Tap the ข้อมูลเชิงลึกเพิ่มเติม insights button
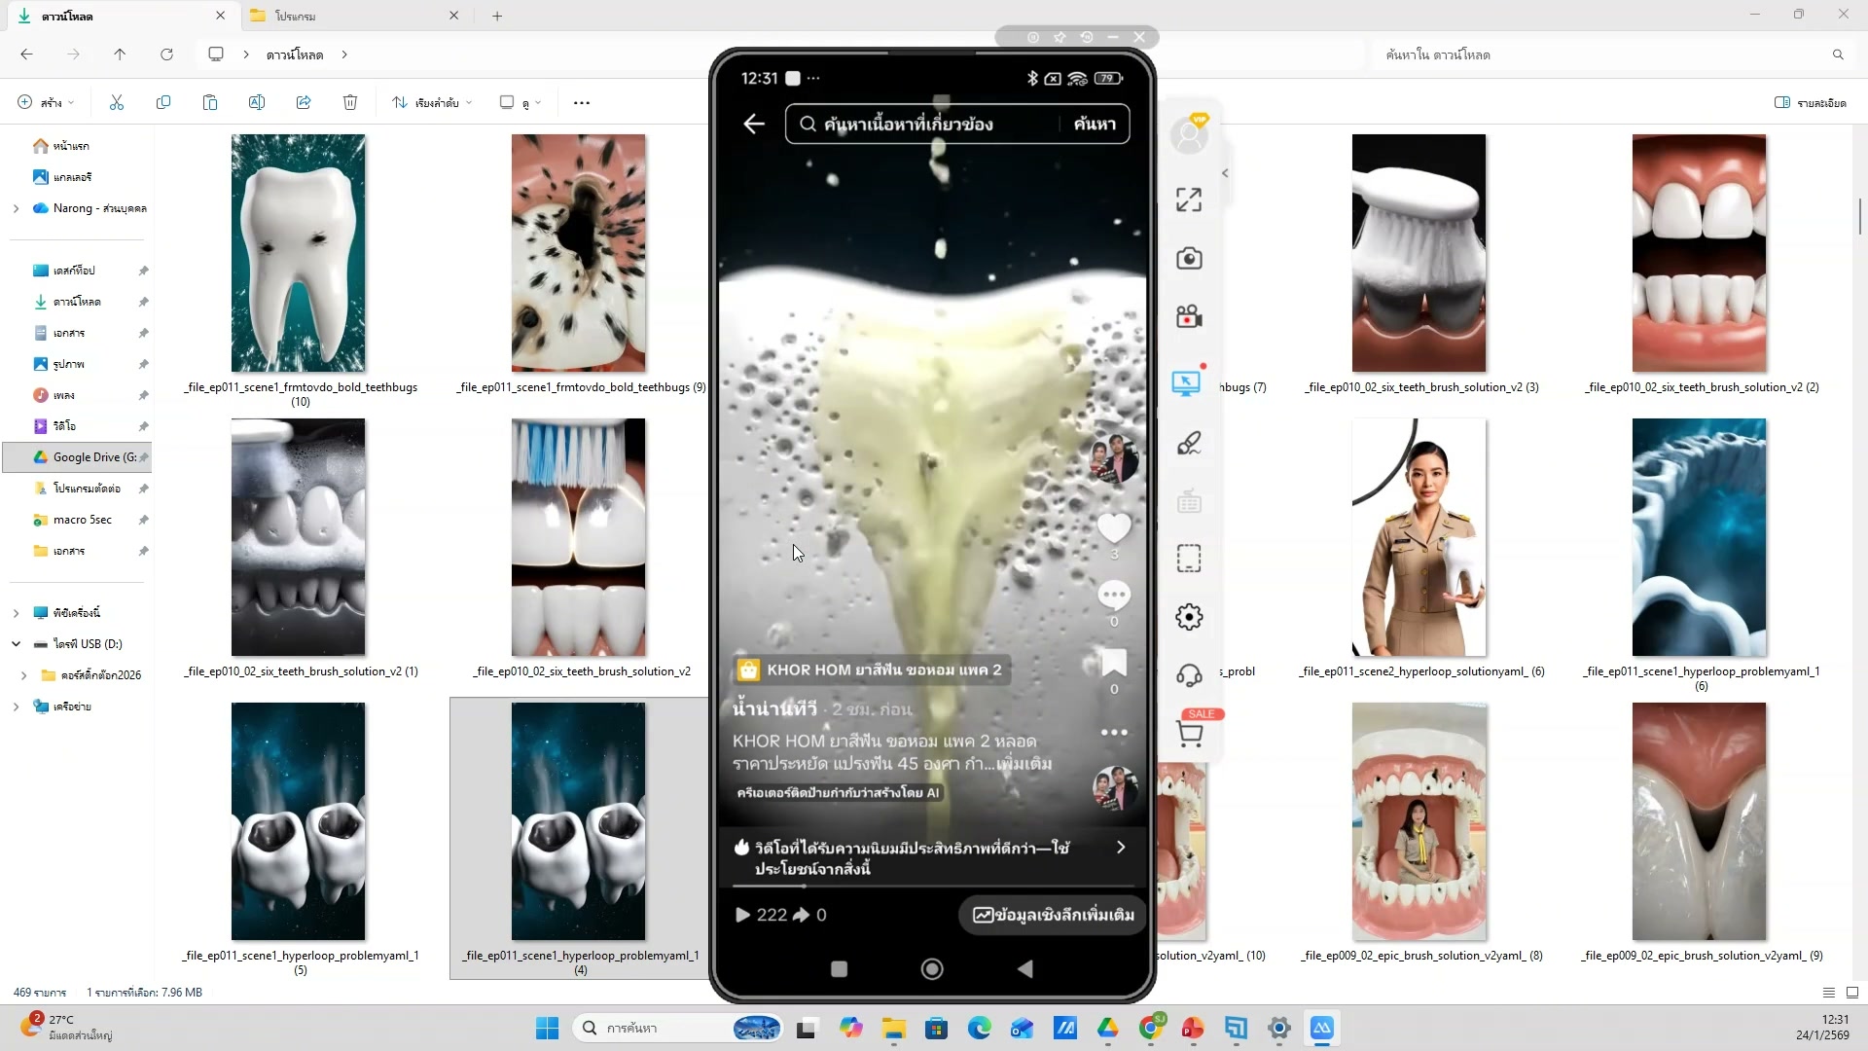 [x=1052, y=915]
